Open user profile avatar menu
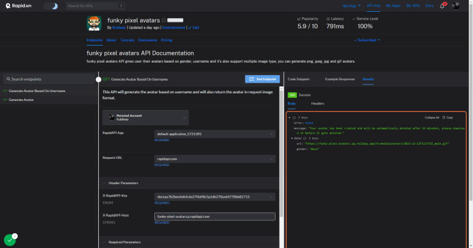 (x=455, y=6)
